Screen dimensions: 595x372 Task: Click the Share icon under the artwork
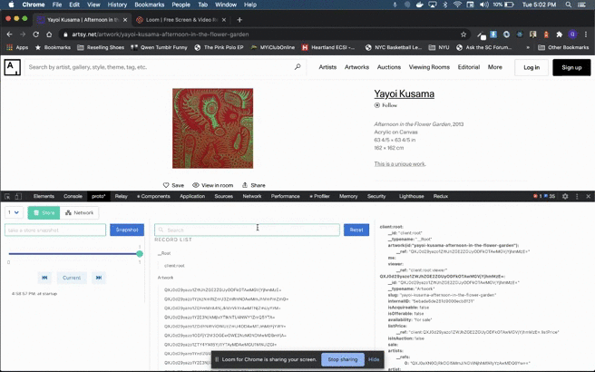(245, 185)
